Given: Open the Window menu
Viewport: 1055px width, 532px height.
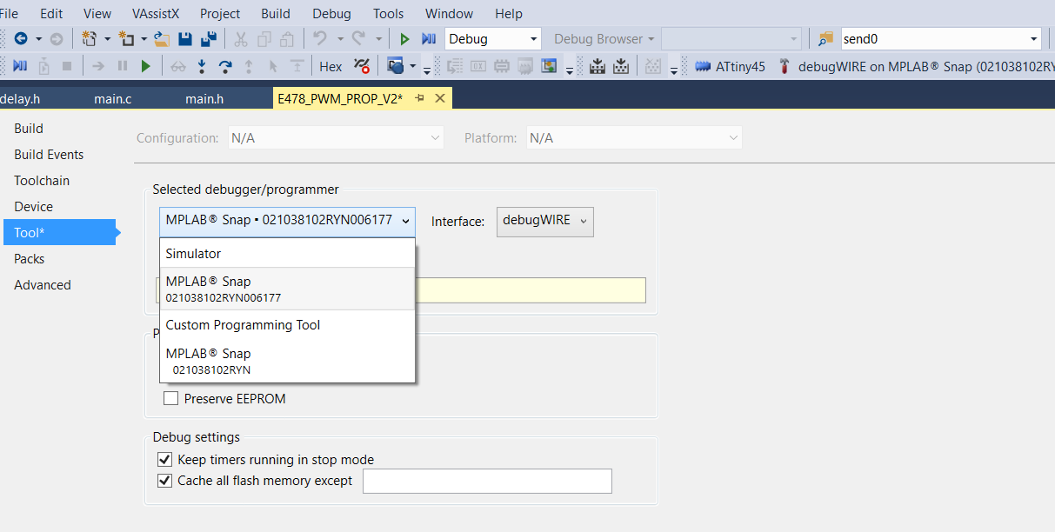Looking at the screenshot, I should click(x=449, y=13).
